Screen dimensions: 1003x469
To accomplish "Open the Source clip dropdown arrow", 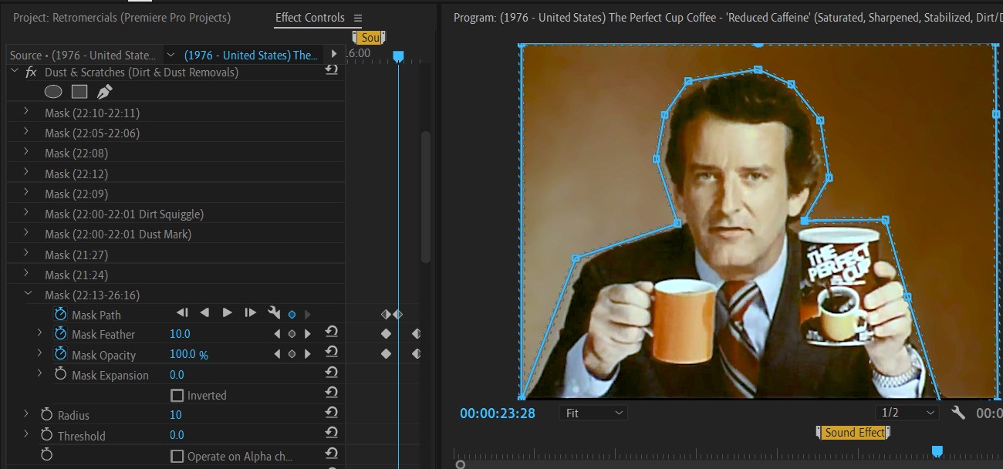I will pyautogui.click(x=171, y=55).
